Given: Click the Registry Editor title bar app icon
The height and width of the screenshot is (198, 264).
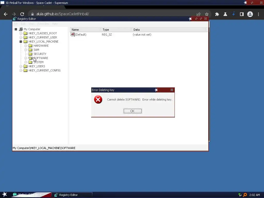Looking at the screenshot, I should pyautogui.click(x=15, y=19).
